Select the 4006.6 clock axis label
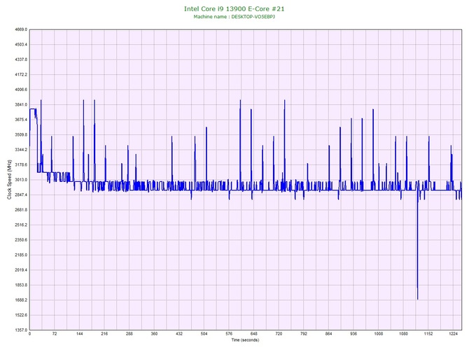The width and height of the screenshot is (469, 352). pos(21,90)
